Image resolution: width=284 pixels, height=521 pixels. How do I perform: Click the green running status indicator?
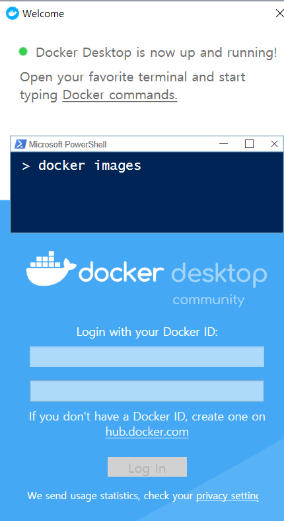(x=23, y=52)
